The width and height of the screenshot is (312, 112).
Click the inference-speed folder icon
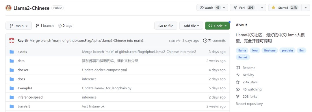[12, 97]
